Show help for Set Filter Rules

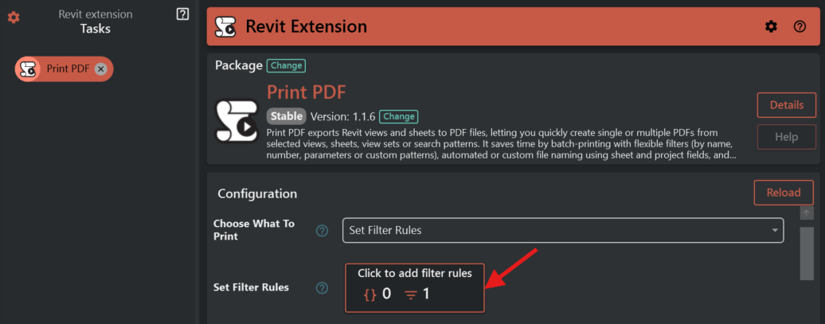(x=322, y=287)
